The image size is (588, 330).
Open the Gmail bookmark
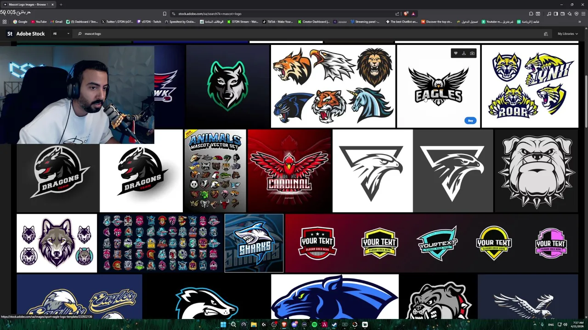(57, 22)
